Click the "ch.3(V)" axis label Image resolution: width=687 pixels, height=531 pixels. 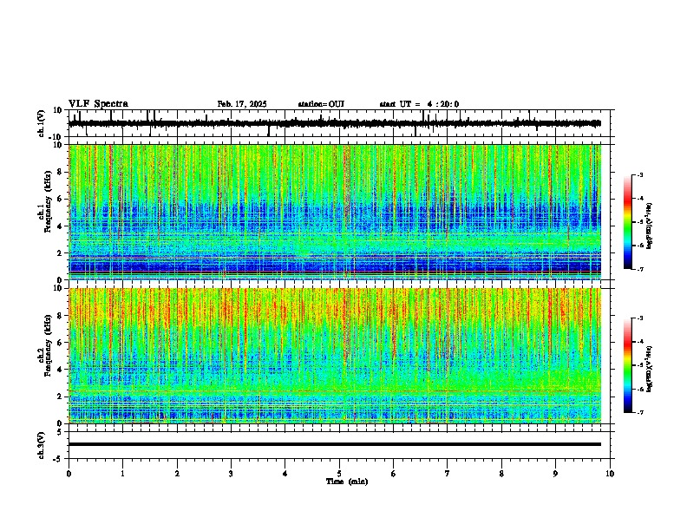42,445
